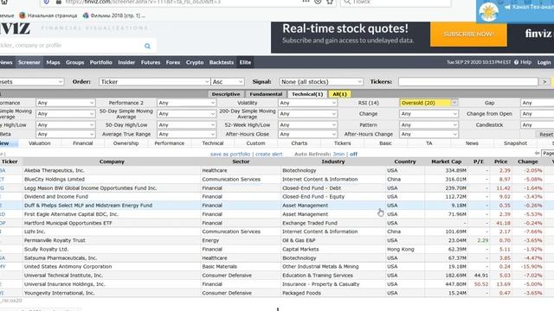This screenshot has width=554, height=311.
Task: Open the Change filter dropdown
Action: coord(428,114)
